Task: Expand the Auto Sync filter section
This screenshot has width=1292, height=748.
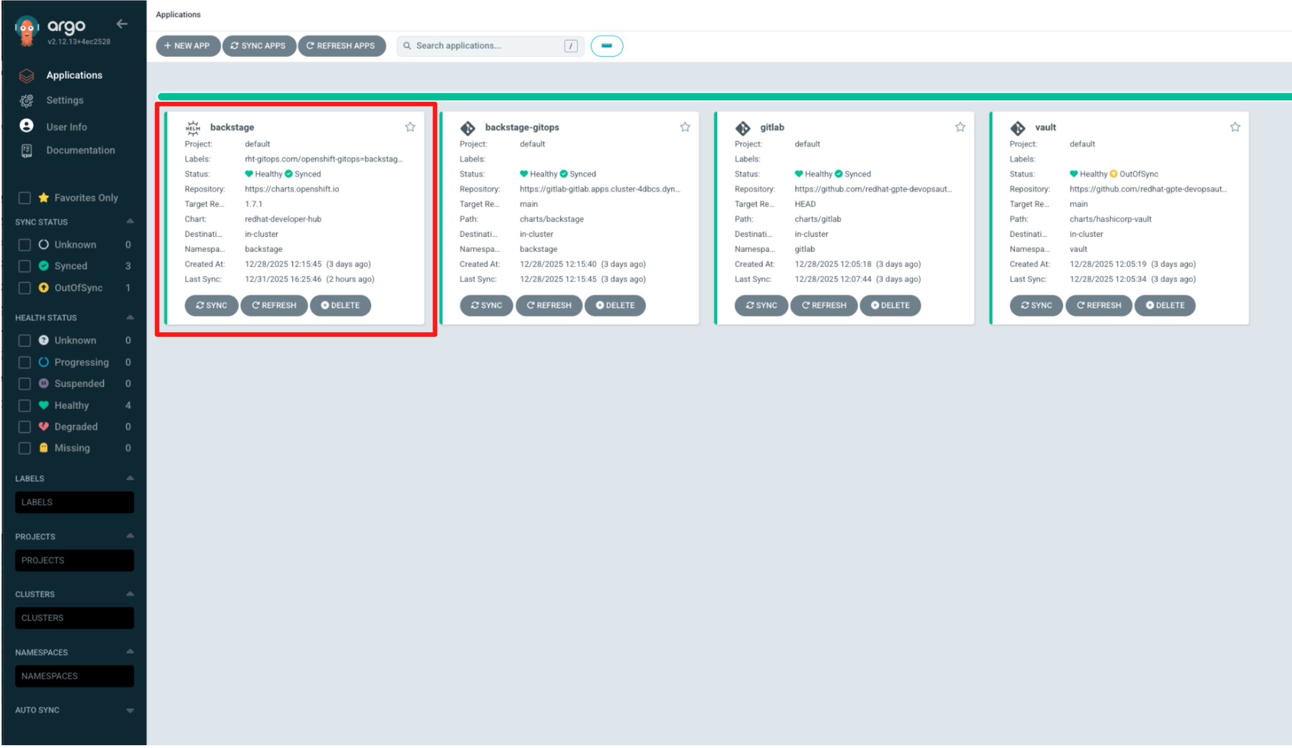Action: (x=130, y=710)
